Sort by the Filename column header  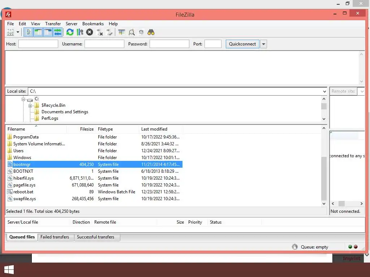tap(36, 129)
